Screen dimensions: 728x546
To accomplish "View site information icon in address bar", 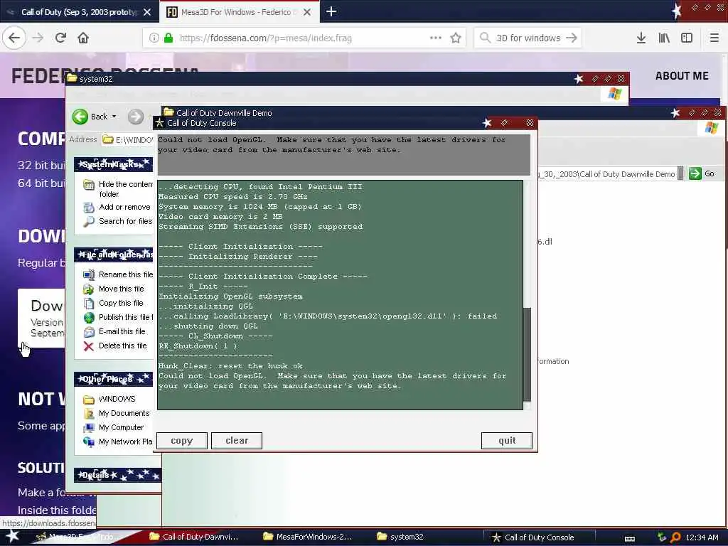I will (x=154, y=38).
